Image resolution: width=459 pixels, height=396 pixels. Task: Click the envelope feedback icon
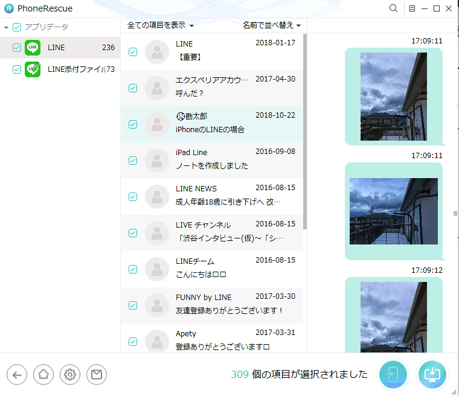point(96,375)
